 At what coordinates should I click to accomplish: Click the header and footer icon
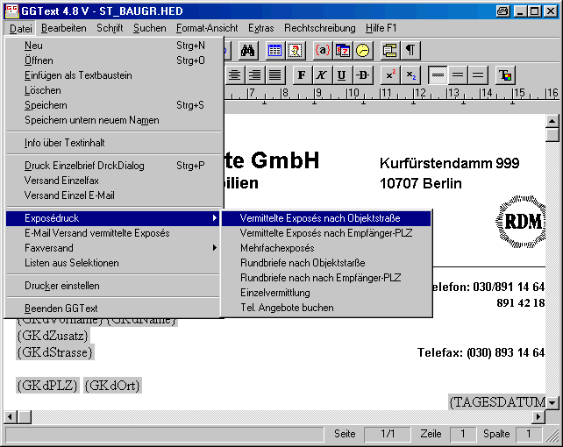[x=389, y=51]
